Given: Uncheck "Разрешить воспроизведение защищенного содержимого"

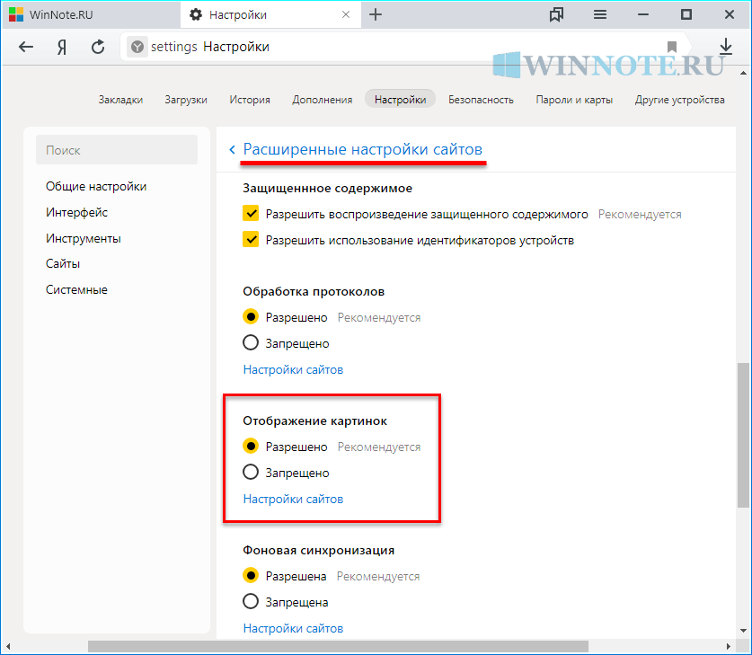Looking at the screenshot, I should [251, 215].
